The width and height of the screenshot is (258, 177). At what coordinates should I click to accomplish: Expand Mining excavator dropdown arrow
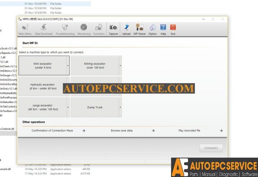[x=120, y=65]
